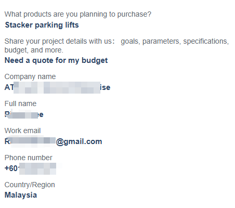Click the word 'purchase?' in the first question

134,15
